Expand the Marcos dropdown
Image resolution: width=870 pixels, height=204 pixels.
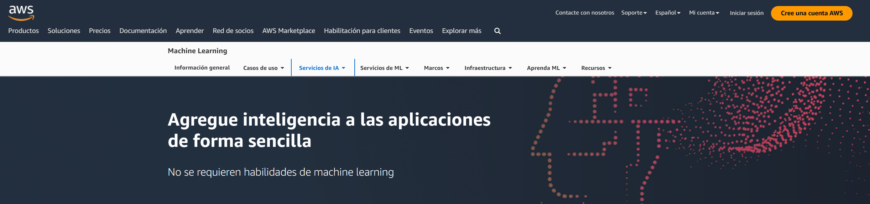tap(437, 68)
